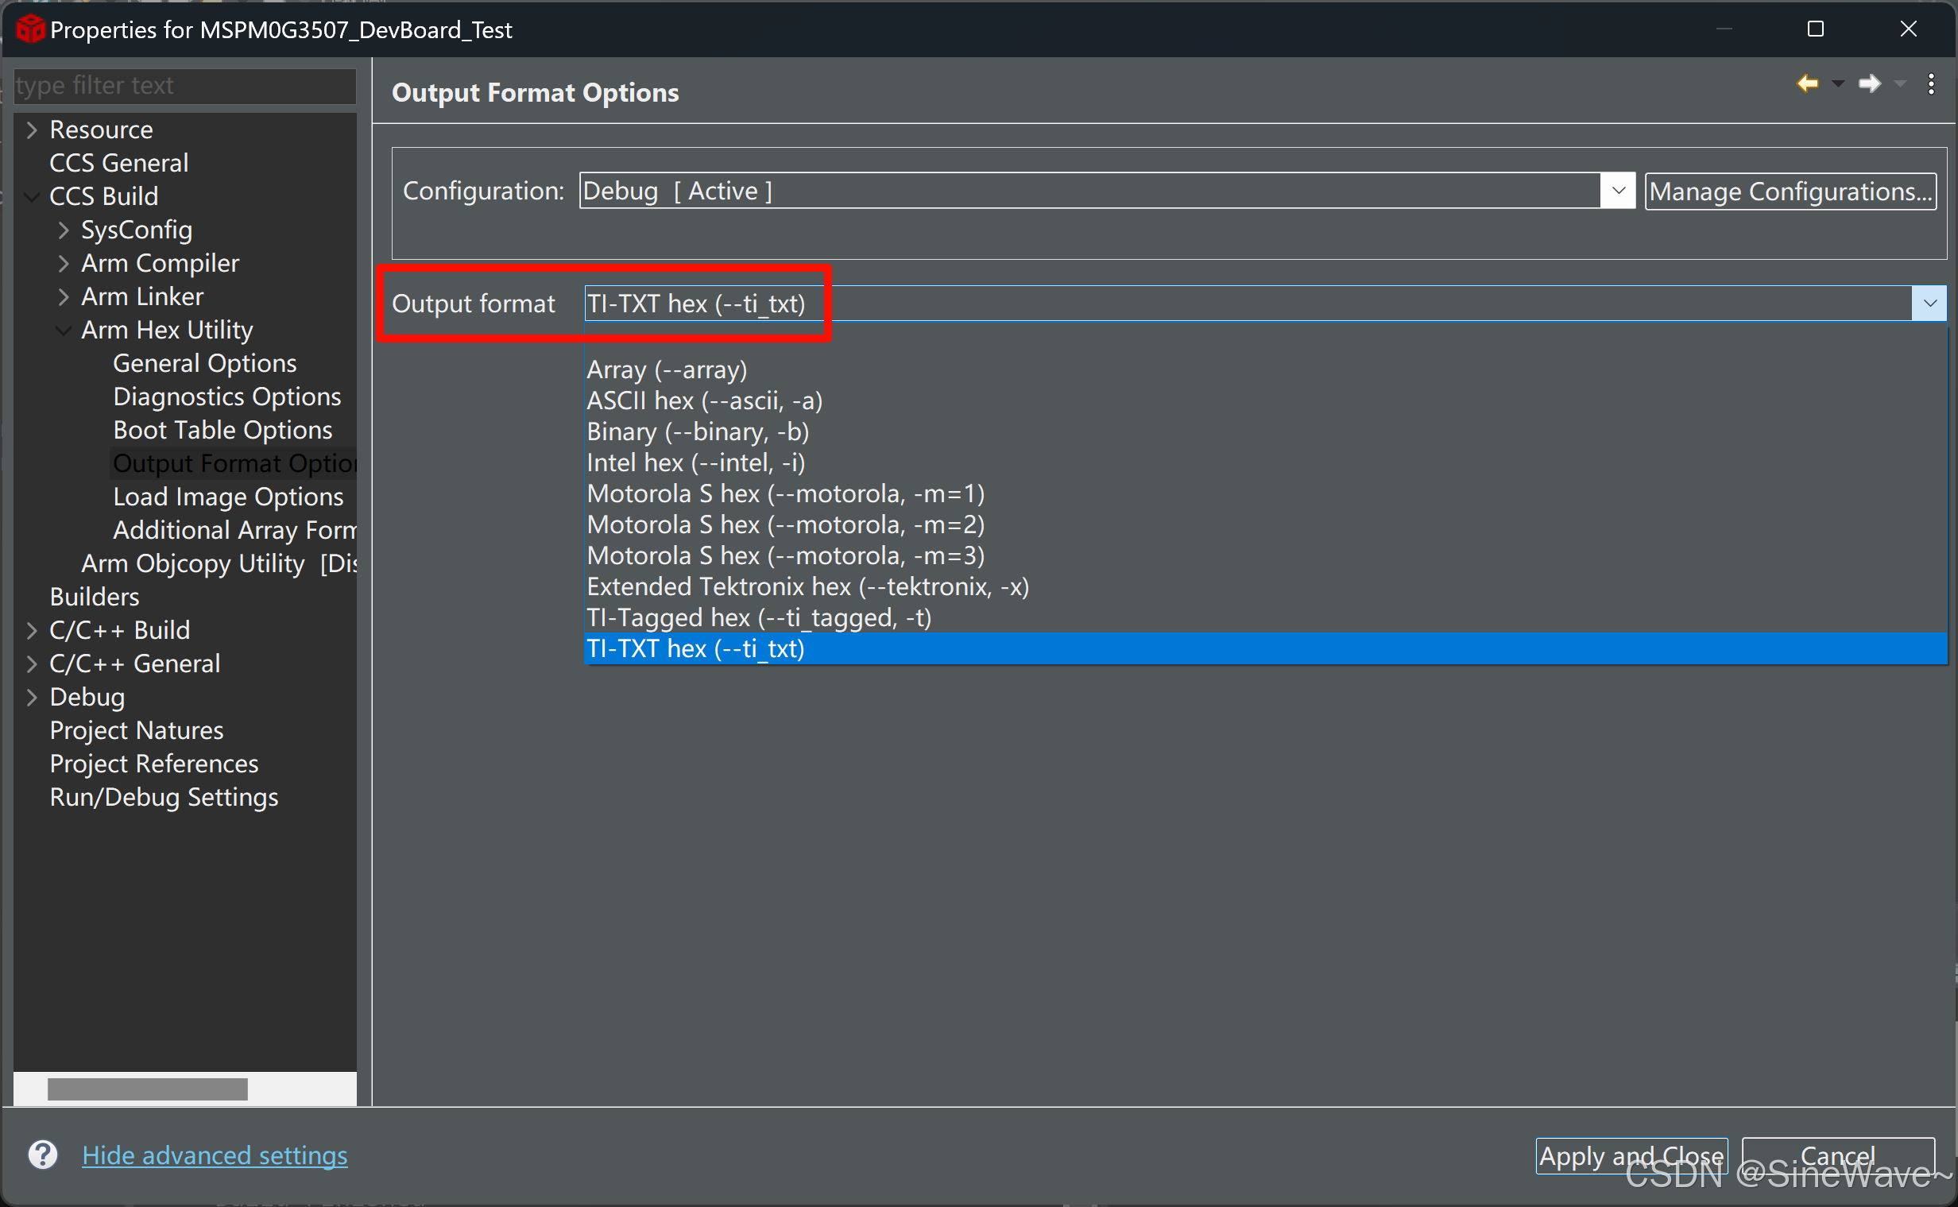The image size is (1958, 1207).
Task: Choose TI-Tagged hex format
Action: coord(1265,618)
